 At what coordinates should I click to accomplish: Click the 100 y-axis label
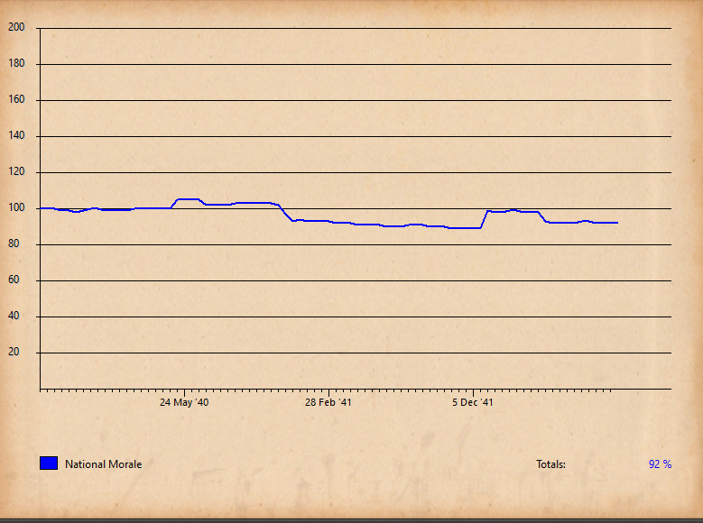pos(16,207)
